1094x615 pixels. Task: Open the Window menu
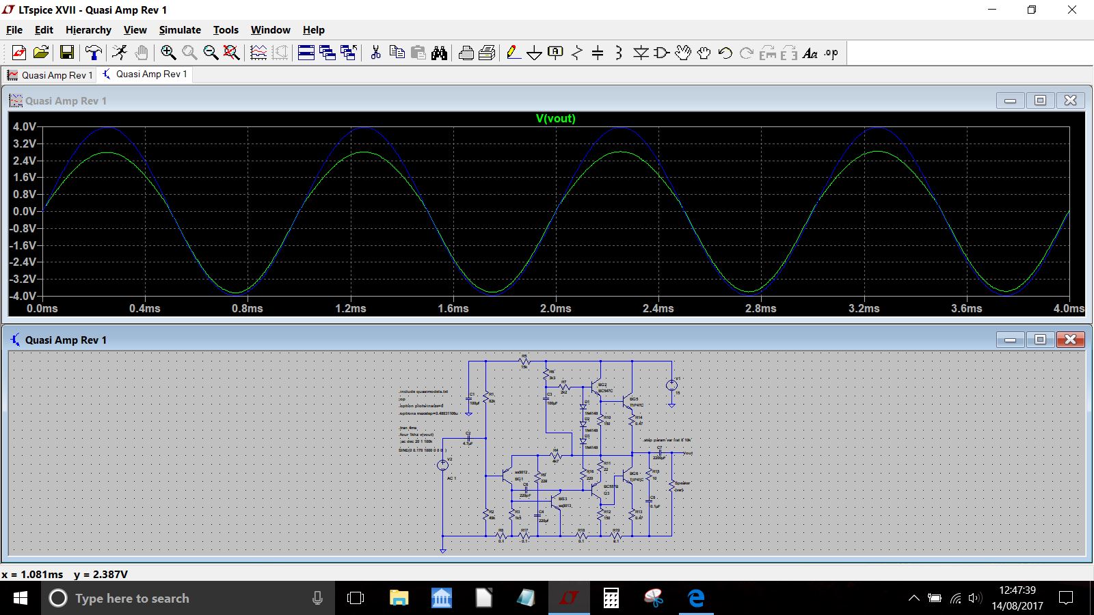point(270,29)
